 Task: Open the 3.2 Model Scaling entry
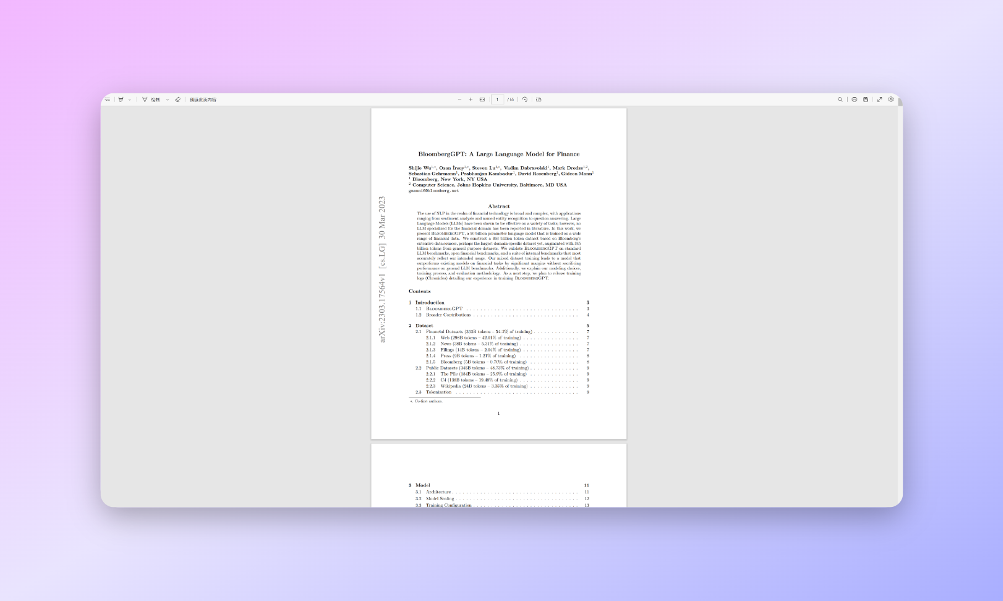502,499
